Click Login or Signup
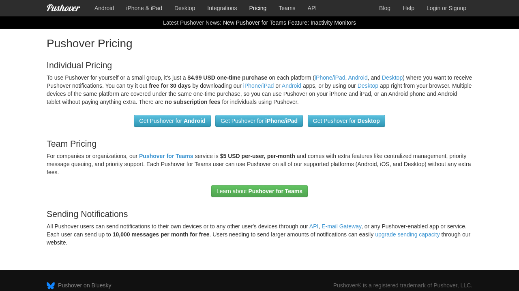This screenshot has width=519, height=291. pyautogui.click(x=446, y=8)
